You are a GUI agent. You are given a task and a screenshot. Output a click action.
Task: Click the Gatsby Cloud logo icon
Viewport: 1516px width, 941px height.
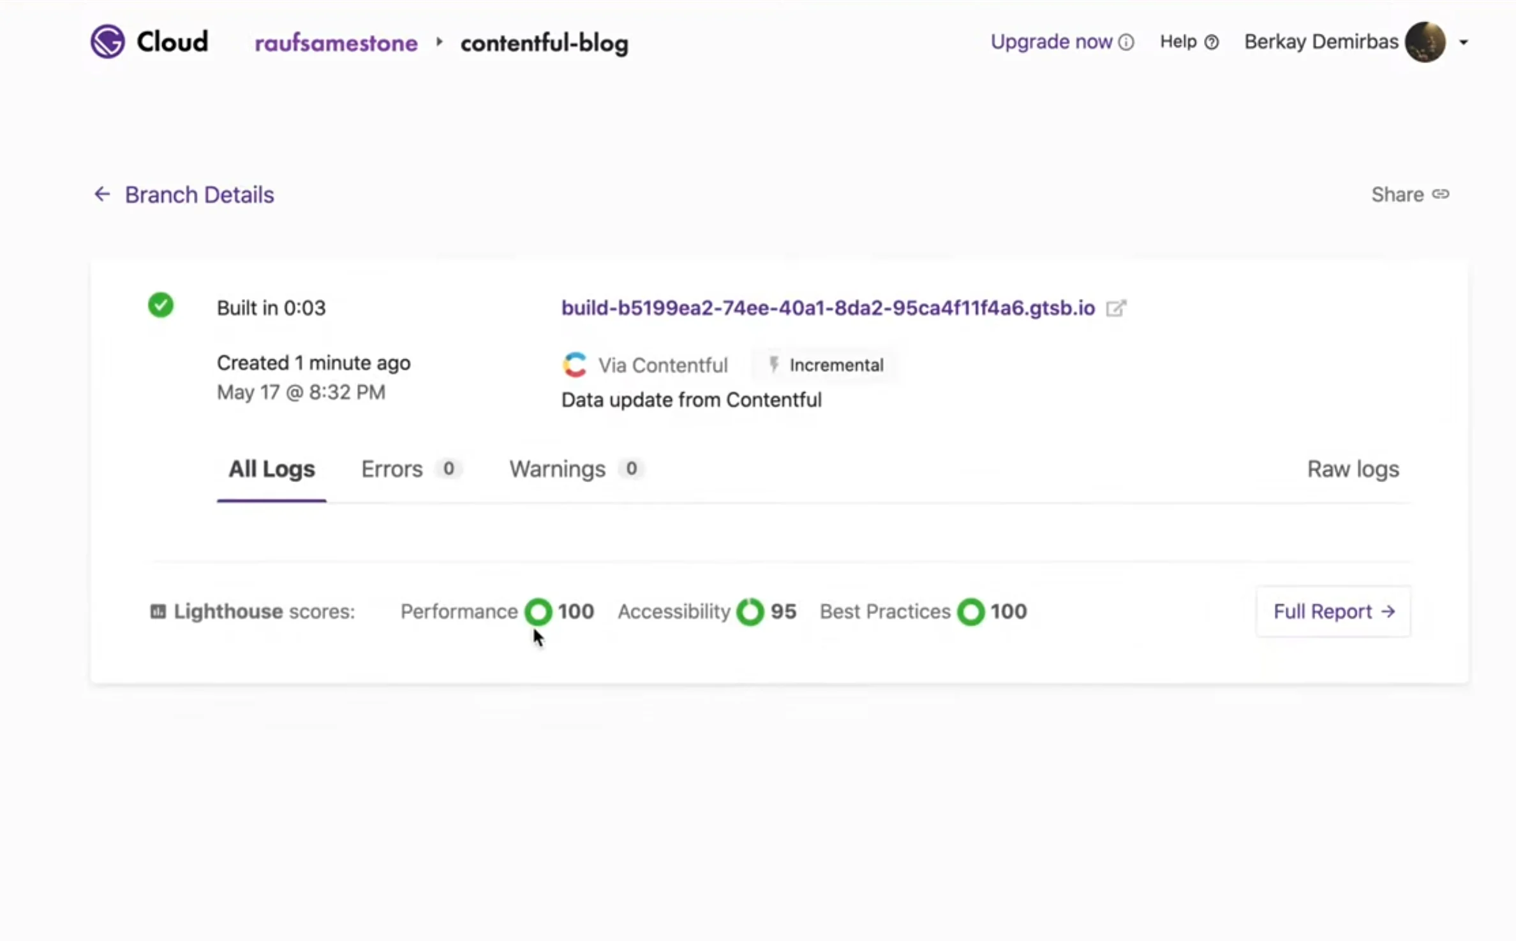tap(107, 42)
